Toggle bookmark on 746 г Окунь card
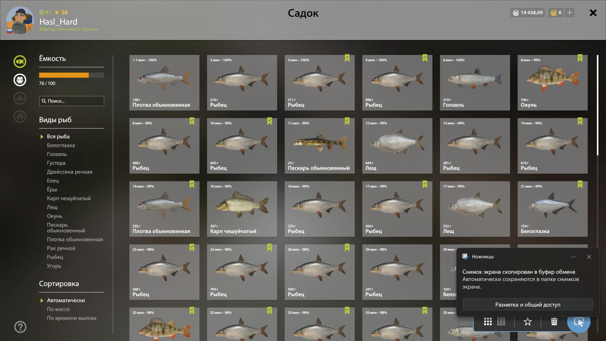This screenshot has height=341, width=606. point(580,58)
